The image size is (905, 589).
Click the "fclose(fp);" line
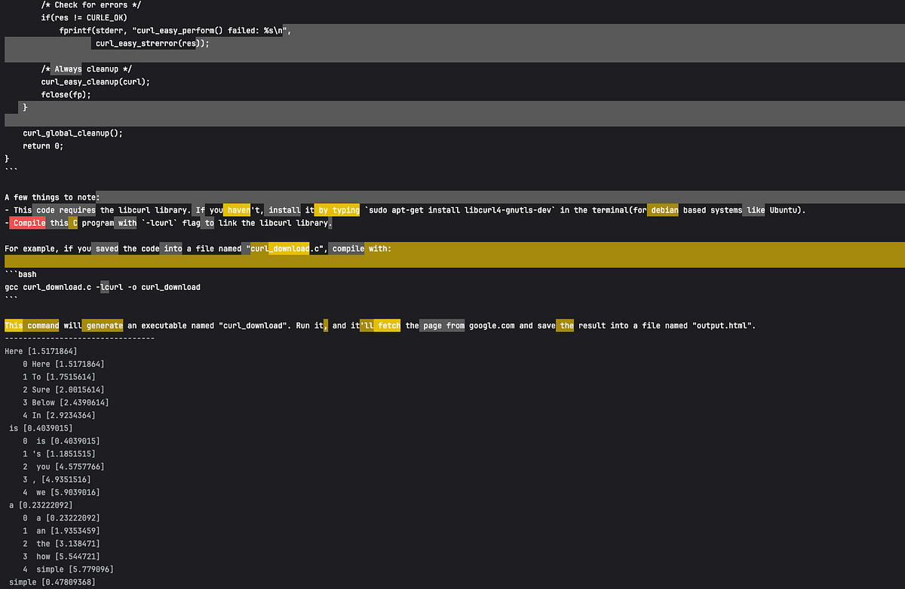[x=66, y=94]
